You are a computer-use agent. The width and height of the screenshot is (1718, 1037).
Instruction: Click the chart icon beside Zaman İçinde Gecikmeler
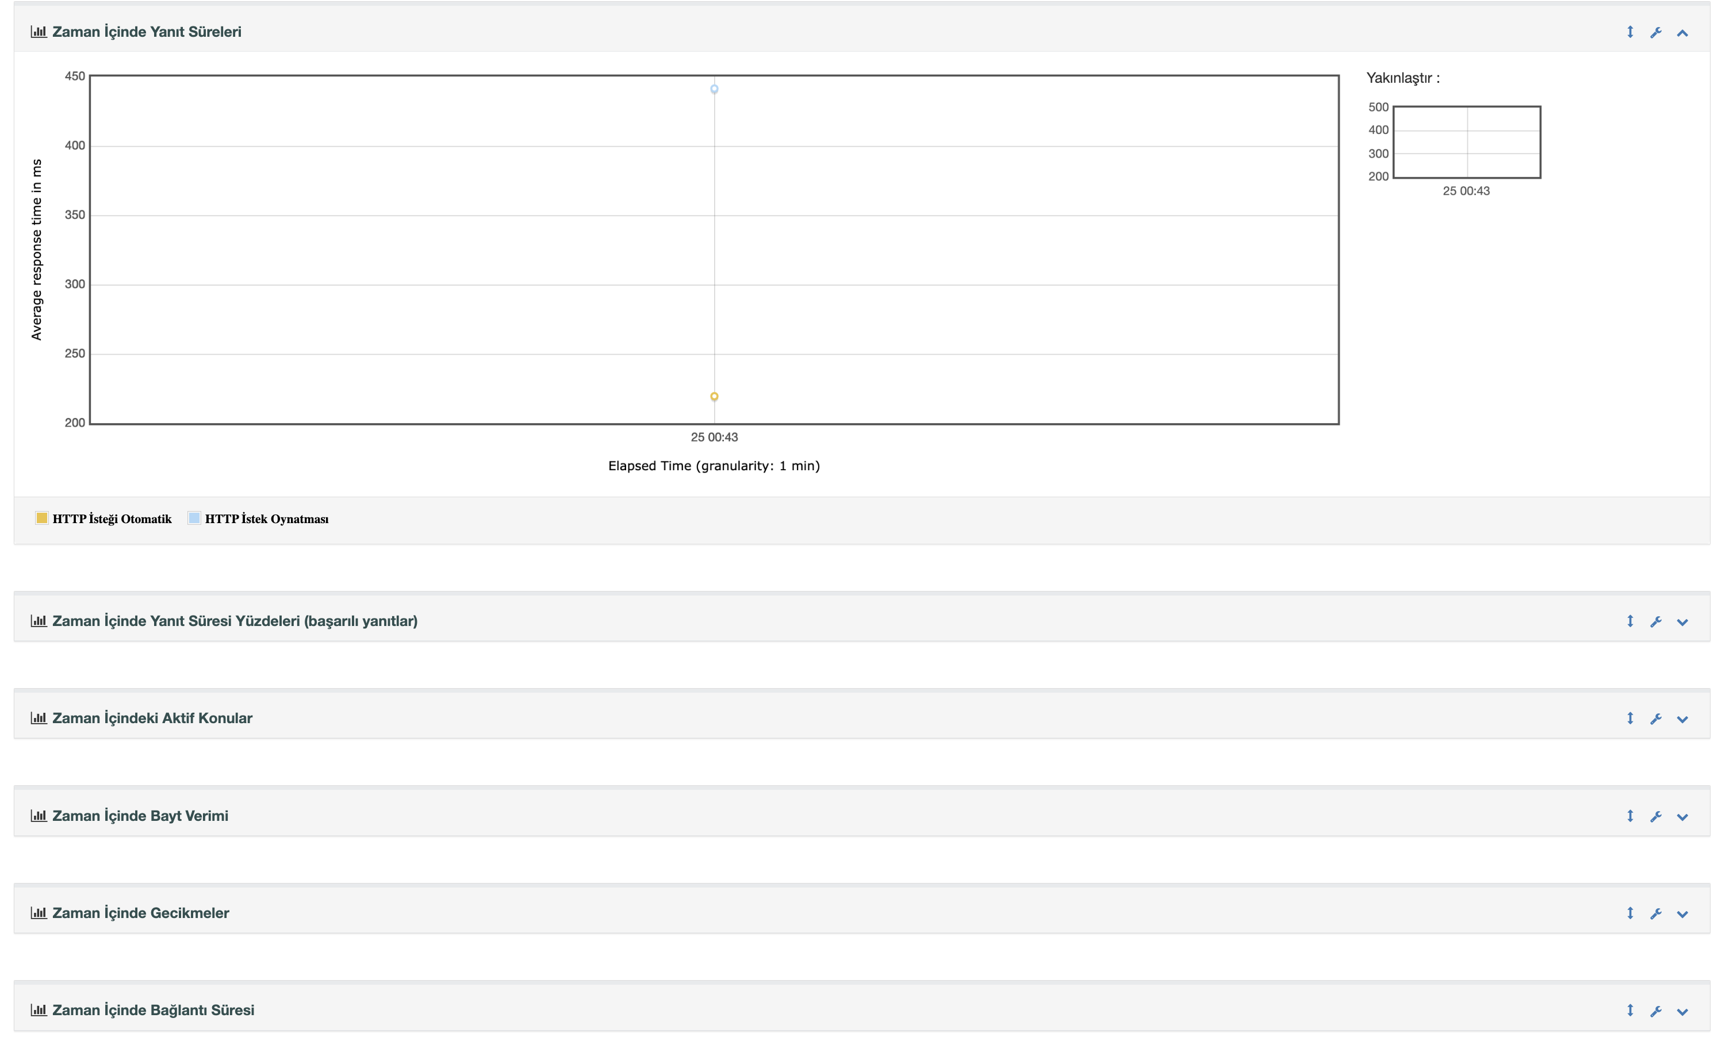click(x=39, y=913)
